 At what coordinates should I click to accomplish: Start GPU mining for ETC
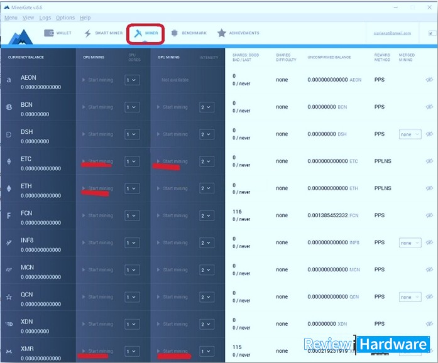172,161
